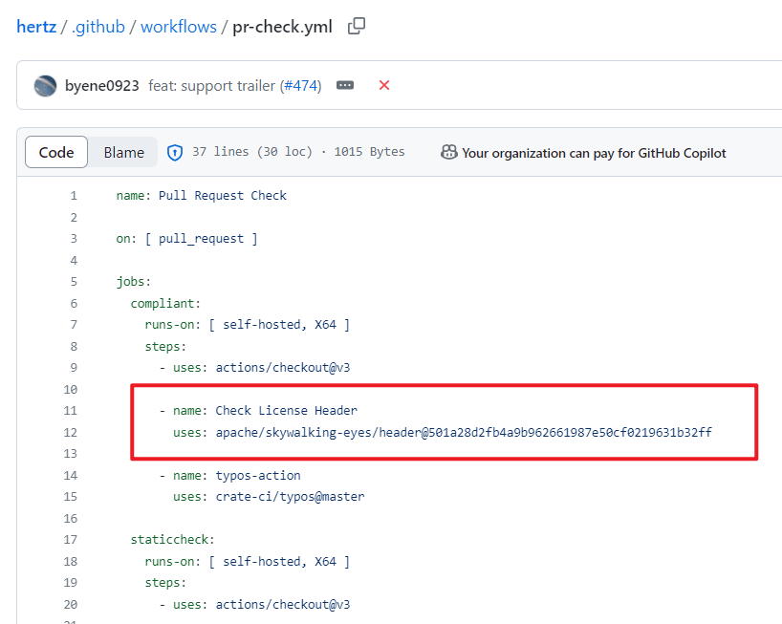This screenshot has width=782, height=624.
Task: Click the 'staticcheck:' job key
Action: coord(173,539)
